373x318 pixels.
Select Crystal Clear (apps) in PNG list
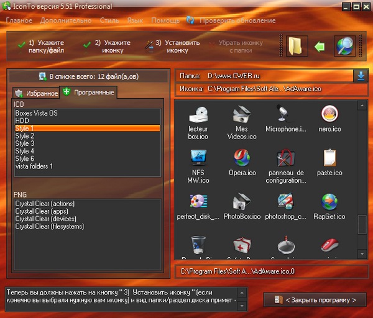click(43, 211)
